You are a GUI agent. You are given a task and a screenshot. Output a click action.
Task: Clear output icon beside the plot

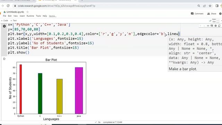4,59
